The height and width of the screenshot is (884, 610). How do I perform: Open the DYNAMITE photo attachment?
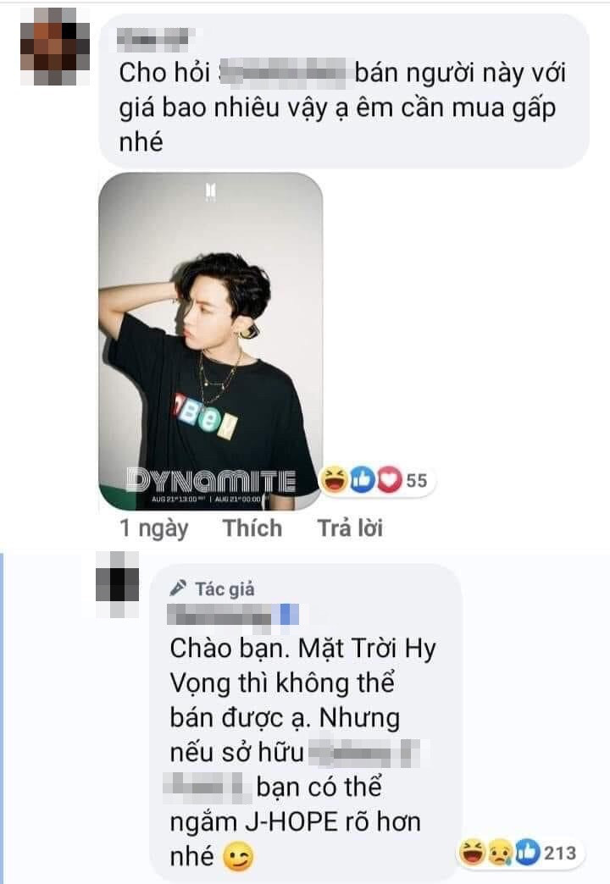tap(210, 341)
